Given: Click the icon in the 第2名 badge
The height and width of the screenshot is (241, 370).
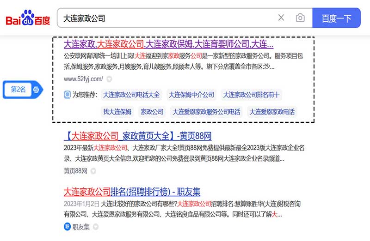Looking at the screenshot, I should (x=36, y=90).
